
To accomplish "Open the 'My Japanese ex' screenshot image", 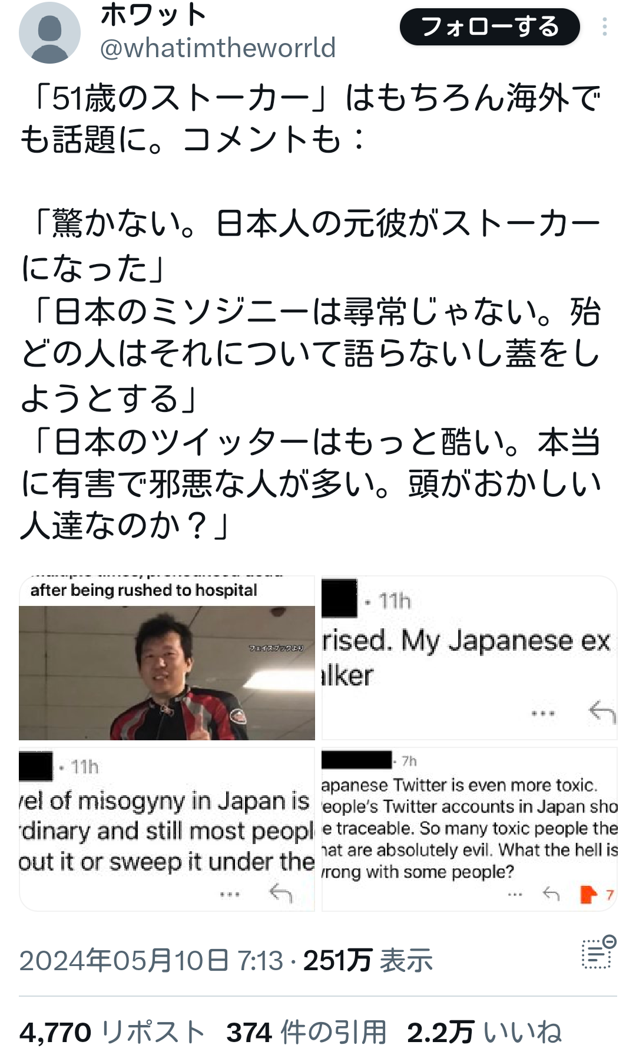I will [x=469, y=658].
